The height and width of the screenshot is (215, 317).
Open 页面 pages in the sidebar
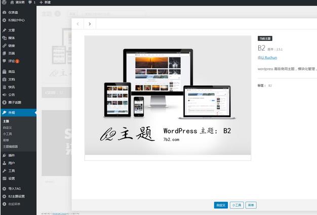coord(11,53)
